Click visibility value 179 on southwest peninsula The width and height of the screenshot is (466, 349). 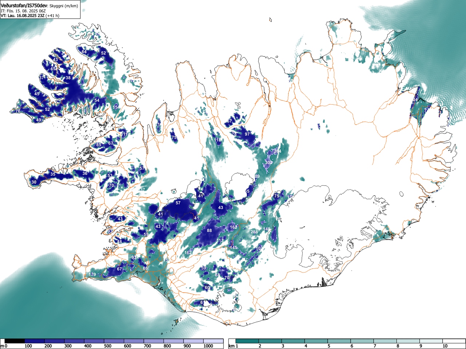click(x=92, y=274)
